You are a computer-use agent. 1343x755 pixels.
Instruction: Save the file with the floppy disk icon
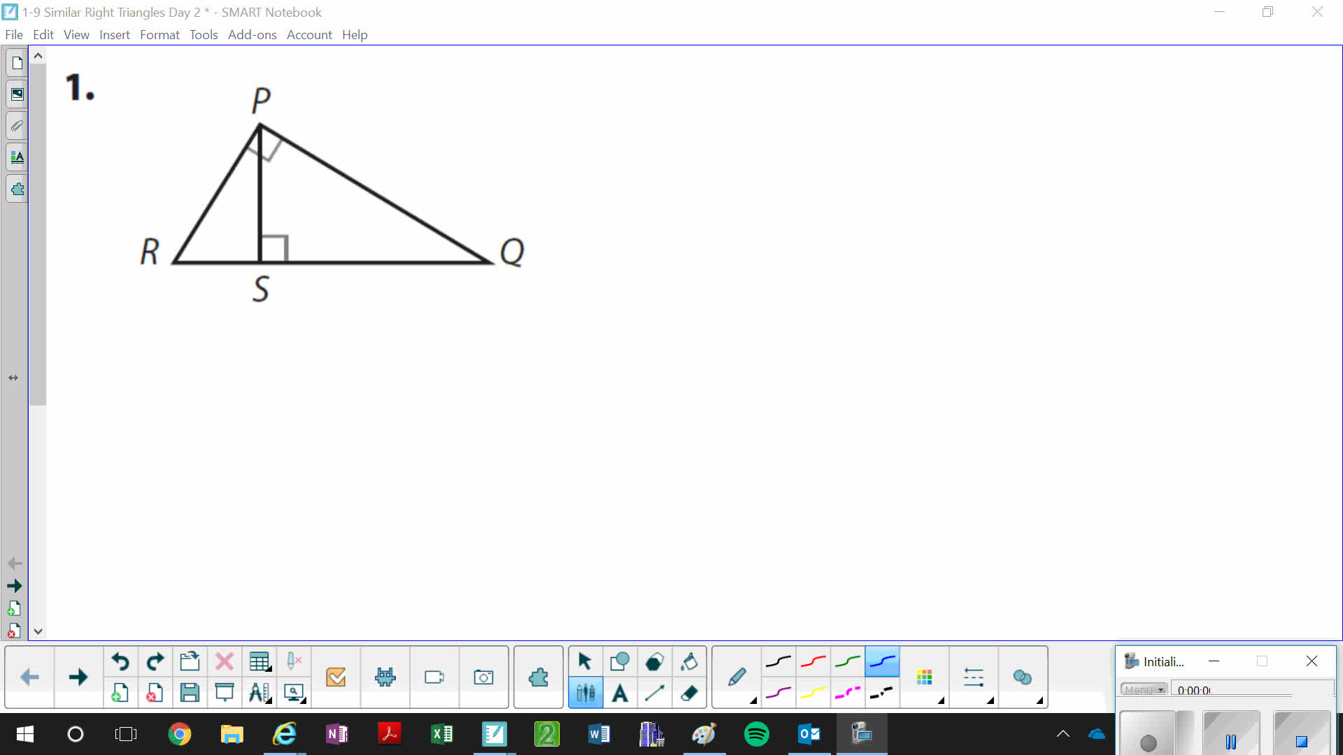190,693
